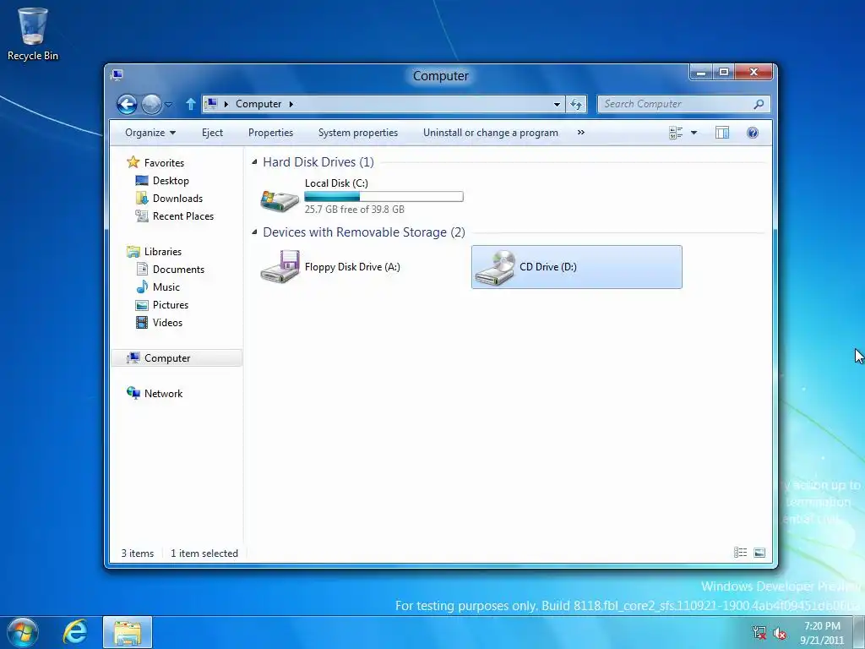Open the Recycle Bin desktop icon

pyautogui.click(x=33, y=33)
